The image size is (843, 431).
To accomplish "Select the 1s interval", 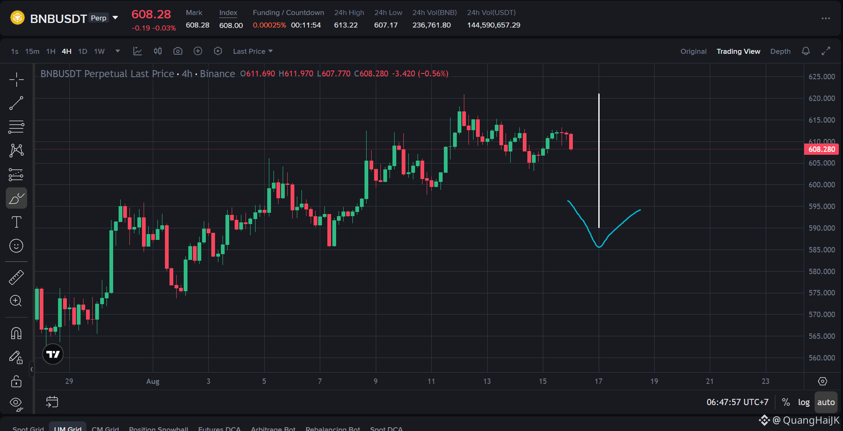I will point(15,51).
